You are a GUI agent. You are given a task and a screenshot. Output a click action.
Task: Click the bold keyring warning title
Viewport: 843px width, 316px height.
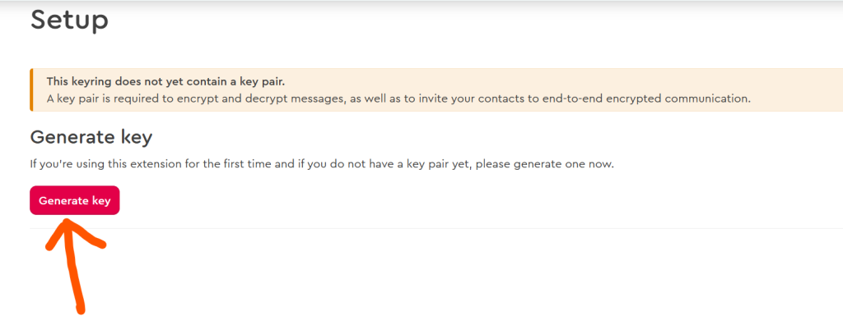165,81
